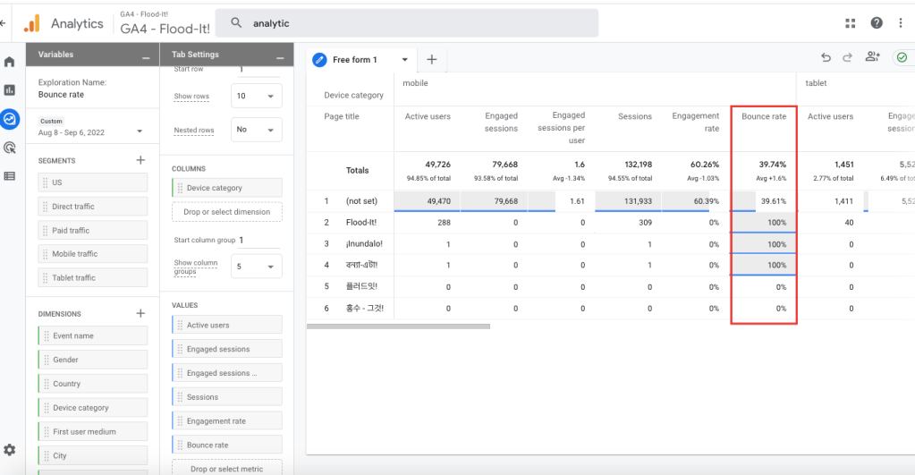Open the Show rows dropdown

coord(256,96)
